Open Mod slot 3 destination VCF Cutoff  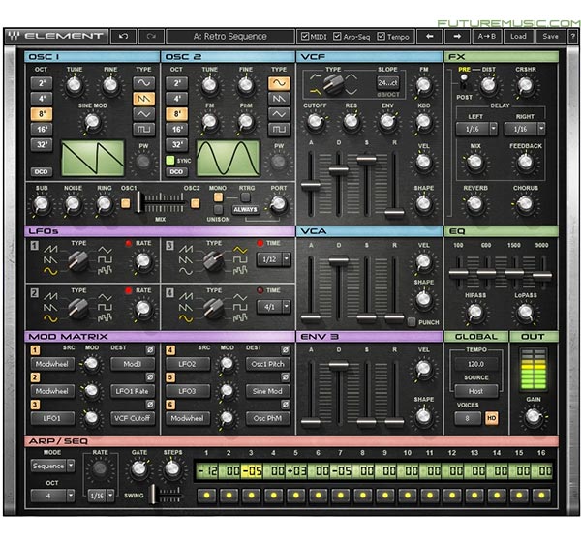tap(133, 418)
